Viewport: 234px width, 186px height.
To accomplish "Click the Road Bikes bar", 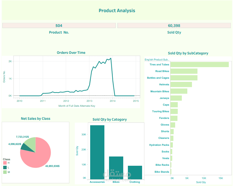I will [184, 71].
